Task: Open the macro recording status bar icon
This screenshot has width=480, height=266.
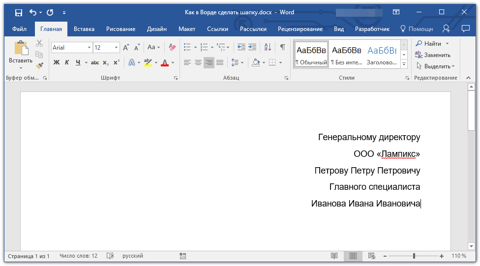Action: pos(183,256)
